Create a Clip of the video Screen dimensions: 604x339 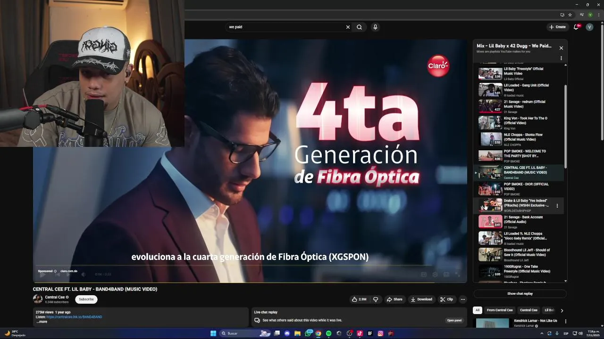pyautogui.click(x=446, y=299)
